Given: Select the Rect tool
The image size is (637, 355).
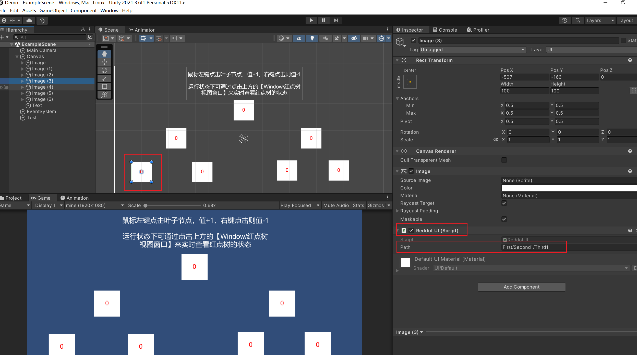Looking at the screenshot, I should (104, 87).
